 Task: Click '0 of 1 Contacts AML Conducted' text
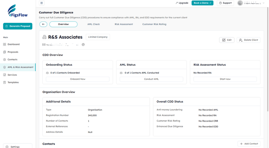tap(142, 73)
